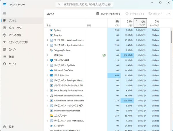Click the System process icon
Screen dimensions: 173x131
52,30
